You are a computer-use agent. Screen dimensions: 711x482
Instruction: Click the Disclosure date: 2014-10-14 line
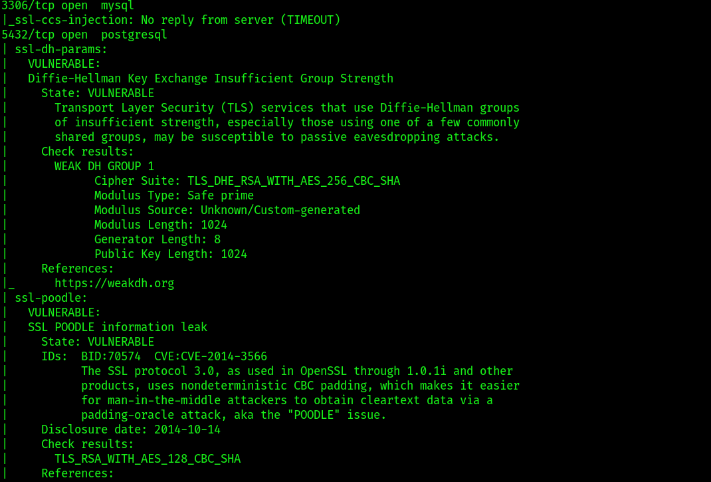point(131,429)
